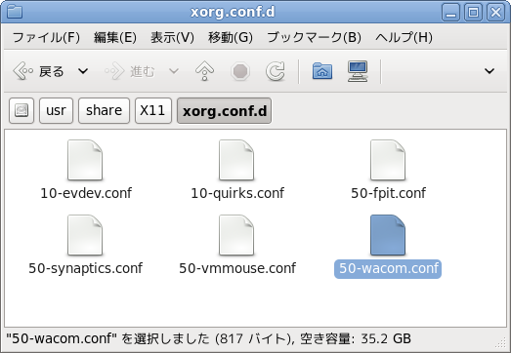Open the 編集(E) menu
The height and width of the screenshot is (353, 511).
115,37
